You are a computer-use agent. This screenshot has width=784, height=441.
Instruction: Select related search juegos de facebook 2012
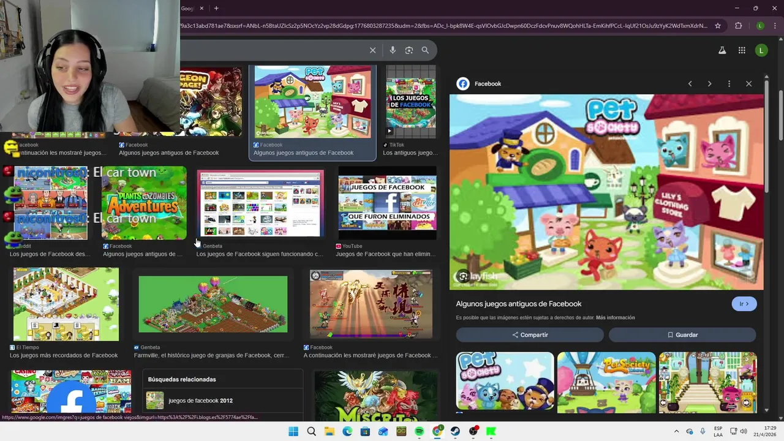click(223, 401)
